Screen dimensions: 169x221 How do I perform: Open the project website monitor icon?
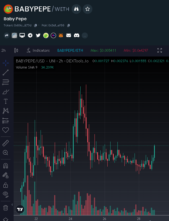[x=22, y=35]
